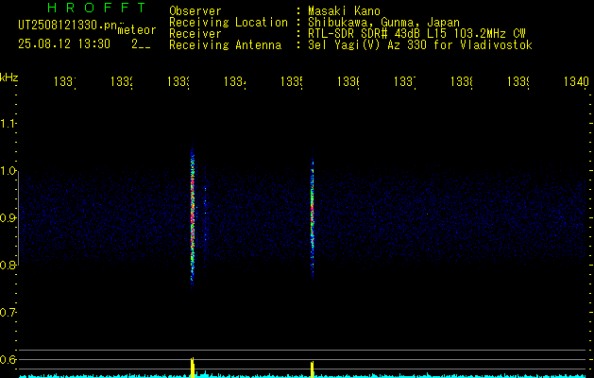Click the shorter yellow intensity spike at bottom
The width and height of the screenshot is (594, 378).
313,369
